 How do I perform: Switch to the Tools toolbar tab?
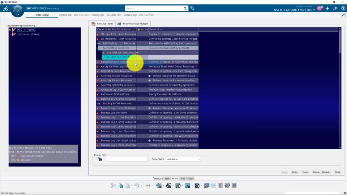[183, 178]
